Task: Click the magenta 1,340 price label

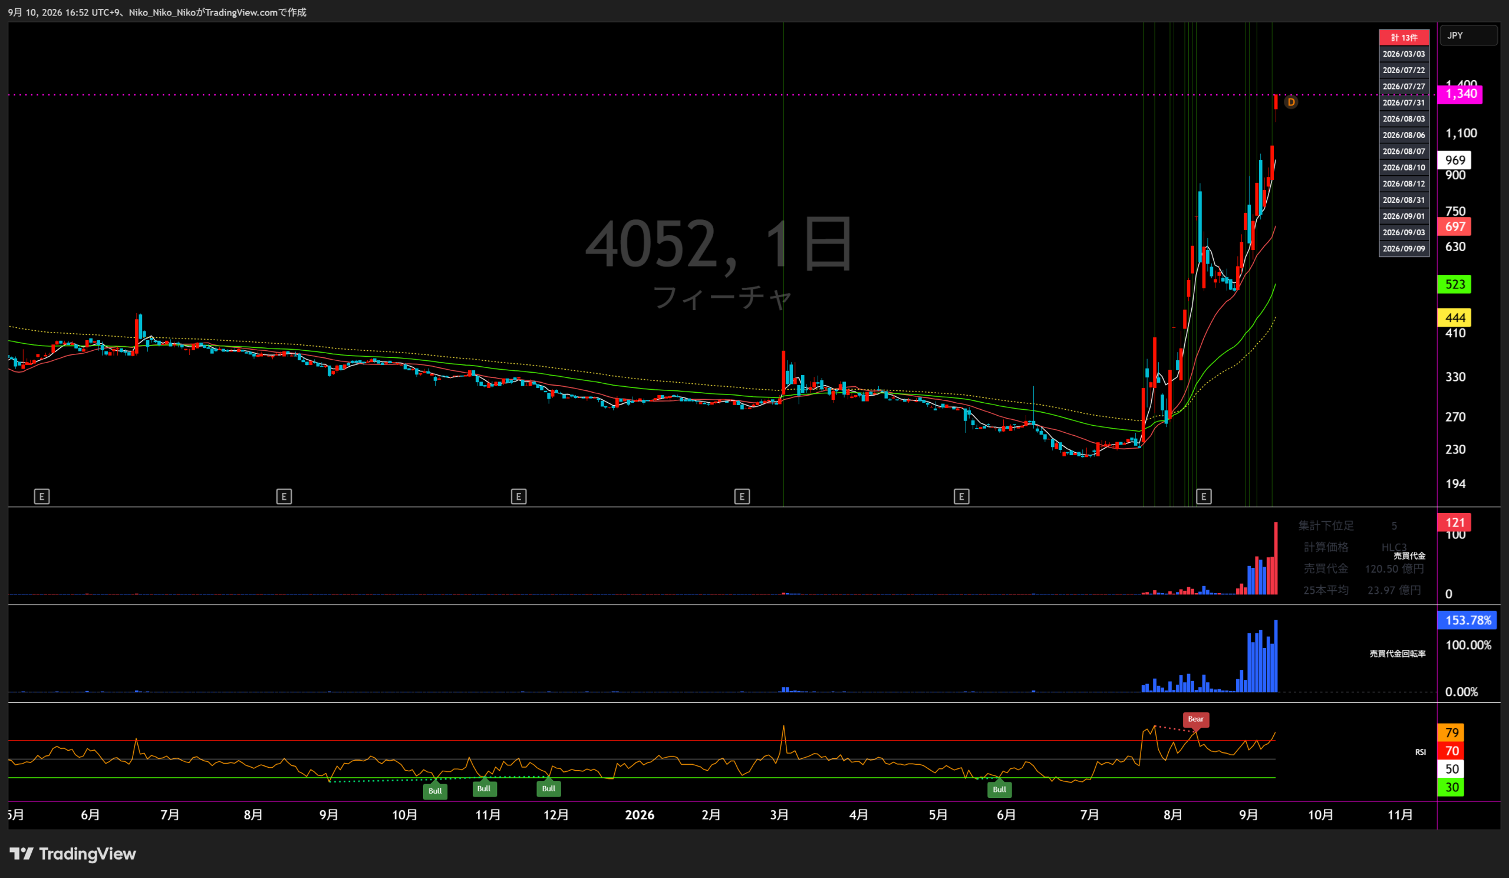Action: (1460, 94)
